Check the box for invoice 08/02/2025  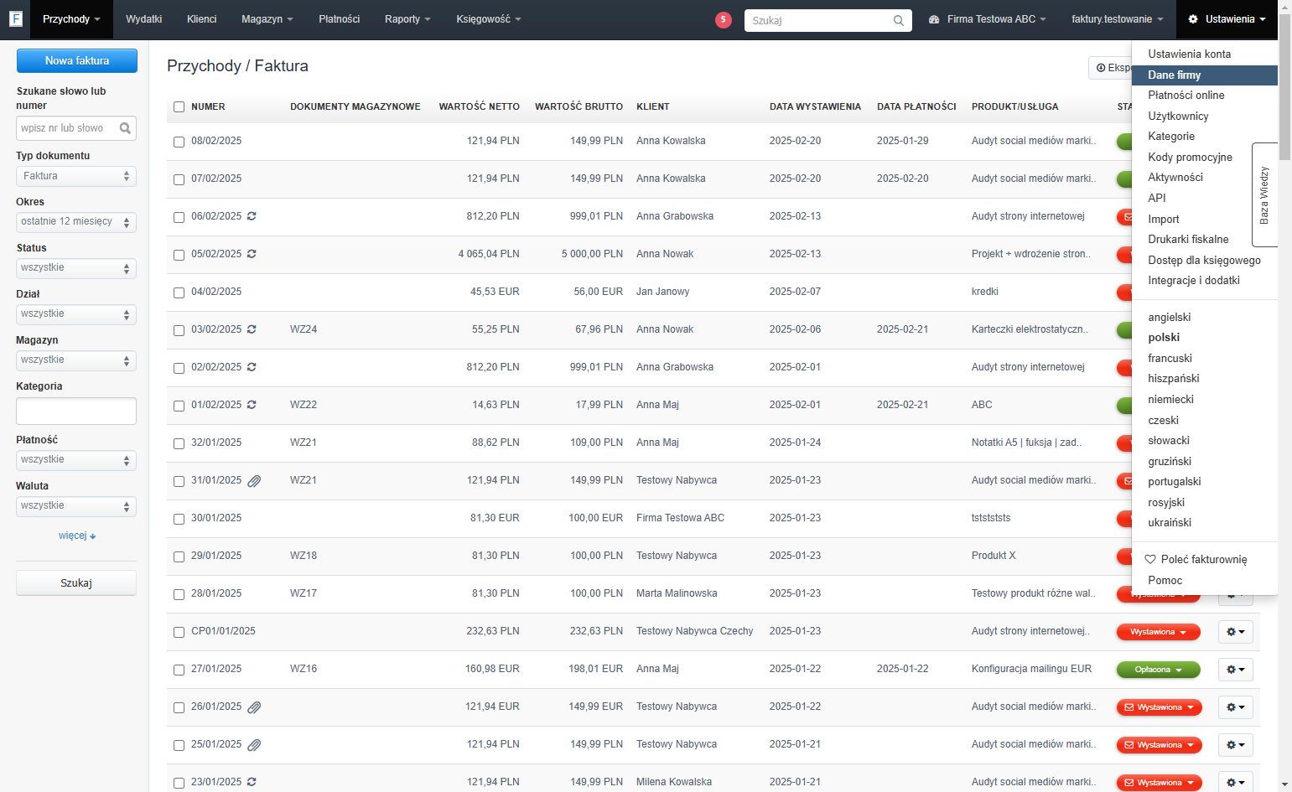179,142
